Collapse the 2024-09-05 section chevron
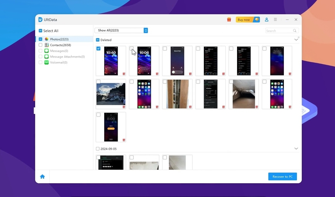This screenshot has width=335, height=197. tap(296, 149)
